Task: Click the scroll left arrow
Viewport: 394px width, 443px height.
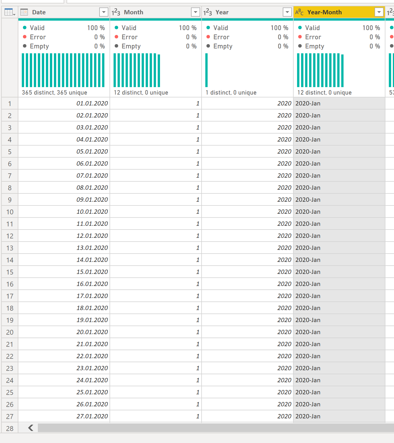Action: click(x=31, y=428)
